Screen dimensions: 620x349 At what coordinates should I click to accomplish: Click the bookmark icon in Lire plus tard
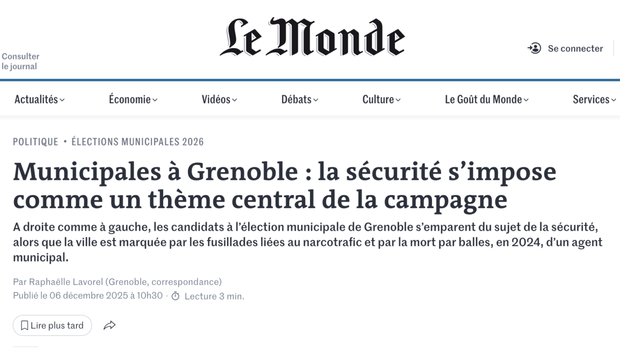24,326
